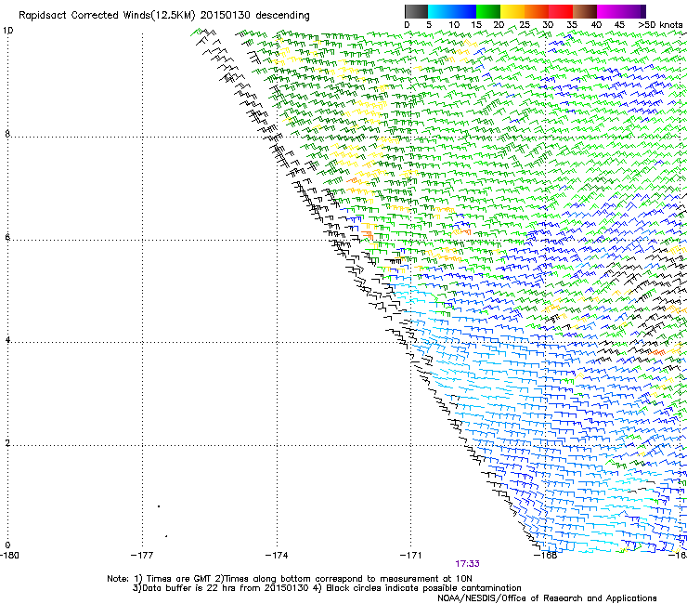687x604 pixels.
Task: Select the cyan 5-10 knots legend swatch
Action: [x=440, y=11]
